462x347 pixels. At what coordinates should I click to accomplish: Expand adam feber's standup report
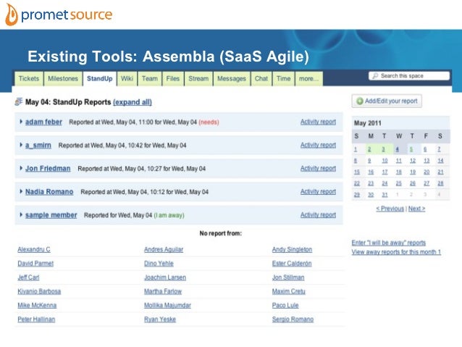tap(21, 122)
